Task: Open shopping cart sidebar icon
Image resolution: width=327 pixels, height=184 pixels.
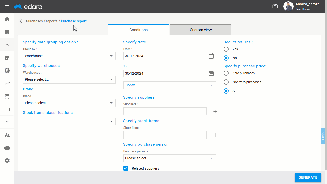Action: [7, 96]
